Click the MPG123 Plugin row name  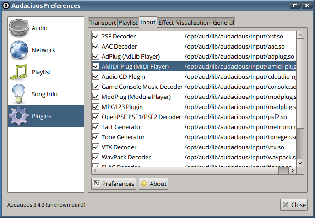click(122, 107)
